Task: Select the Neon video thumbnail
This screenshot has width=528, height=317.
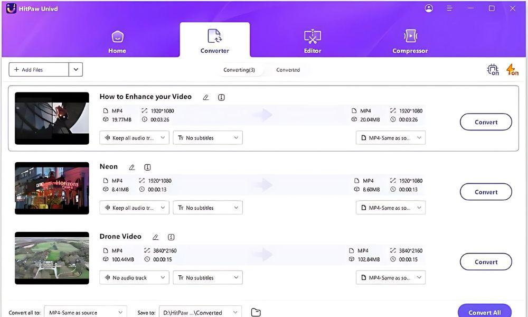Action: [52, 188]
